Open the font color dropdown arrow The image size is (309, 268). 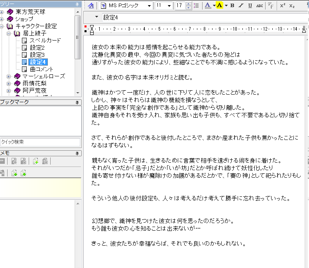point(214,6)
